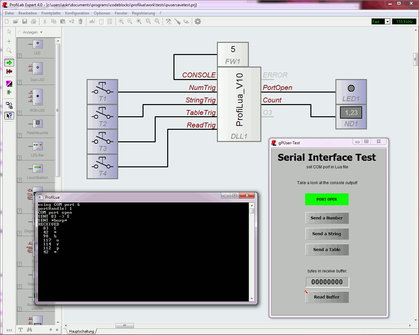Open the Datei menu

(x=9, y=13)
